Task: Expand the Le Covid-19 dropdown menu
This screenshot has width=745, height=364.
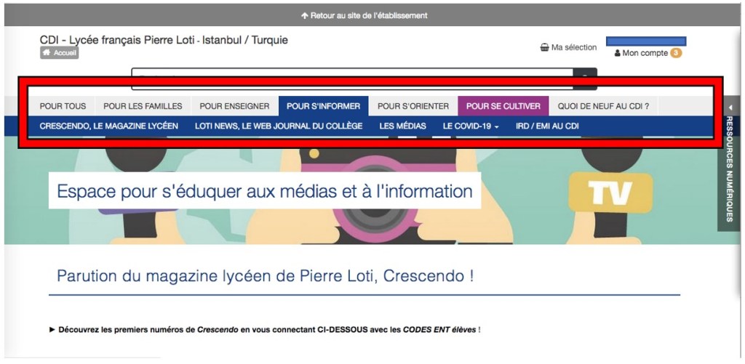Action: coord(470,126)
